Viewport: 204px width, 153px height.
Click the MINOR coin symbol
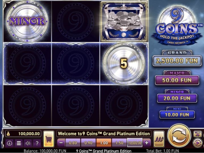pyautogui.click(x=27, y=21)
